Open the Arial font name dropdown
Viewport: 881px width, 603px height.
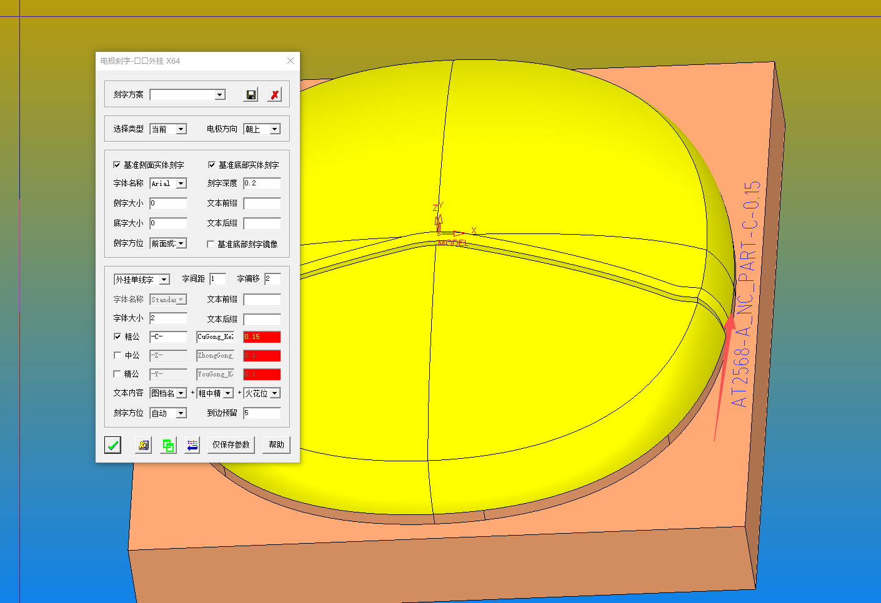181,184
